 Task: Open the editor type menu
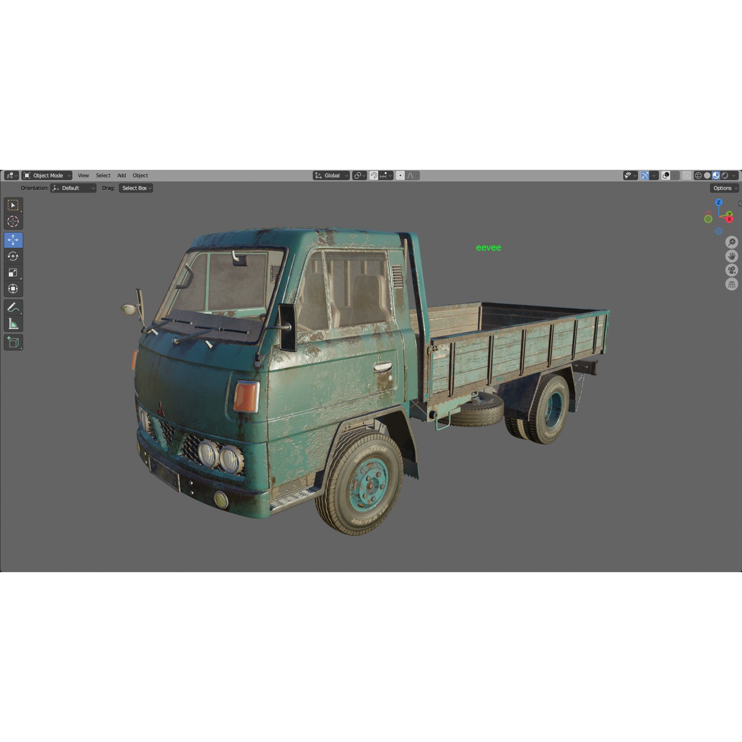pos(11,175)
